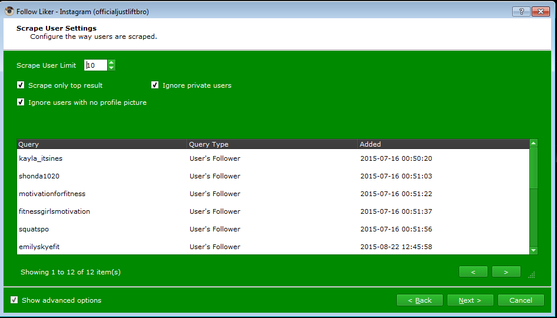Click the Next > button
The height and width of the screenshot is (318, 557).
click(470, 300)
